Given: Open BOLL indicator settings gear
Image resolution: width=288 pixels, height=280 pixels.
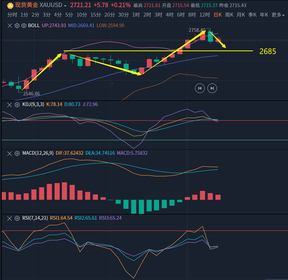Looking at the screenshot, I should (17, 25).
